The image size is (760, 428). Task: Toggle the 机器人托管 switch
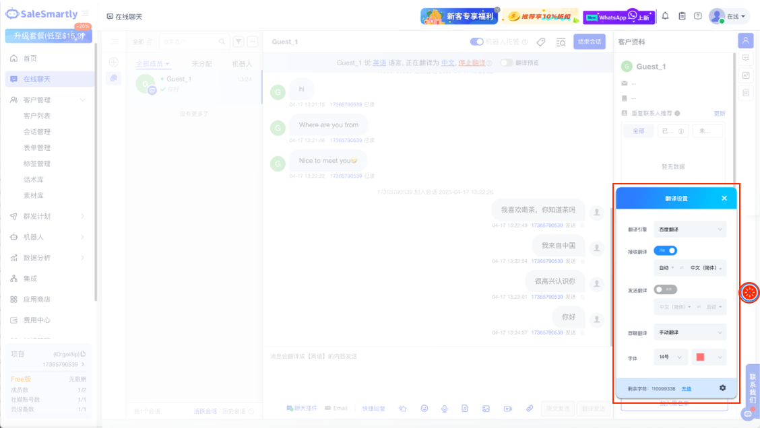point(477,42)
